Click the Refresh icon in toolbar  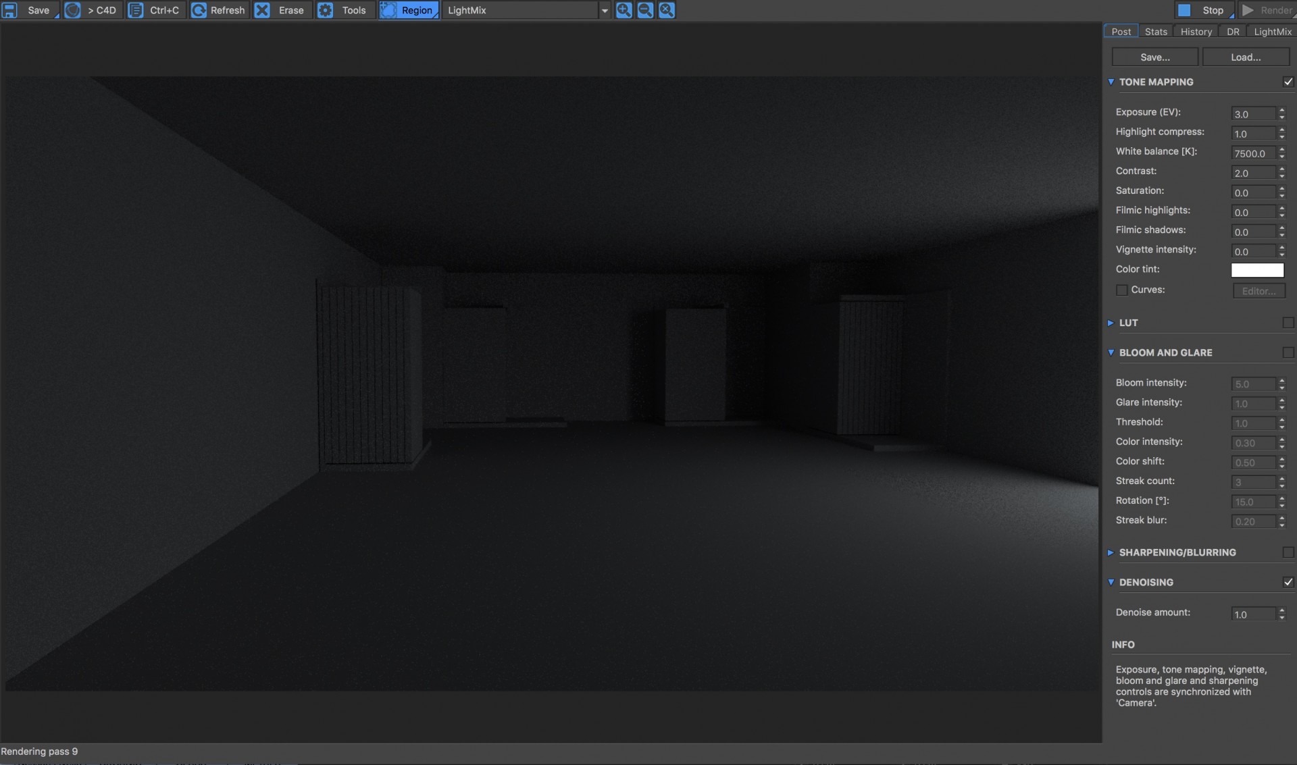[197, 10]
